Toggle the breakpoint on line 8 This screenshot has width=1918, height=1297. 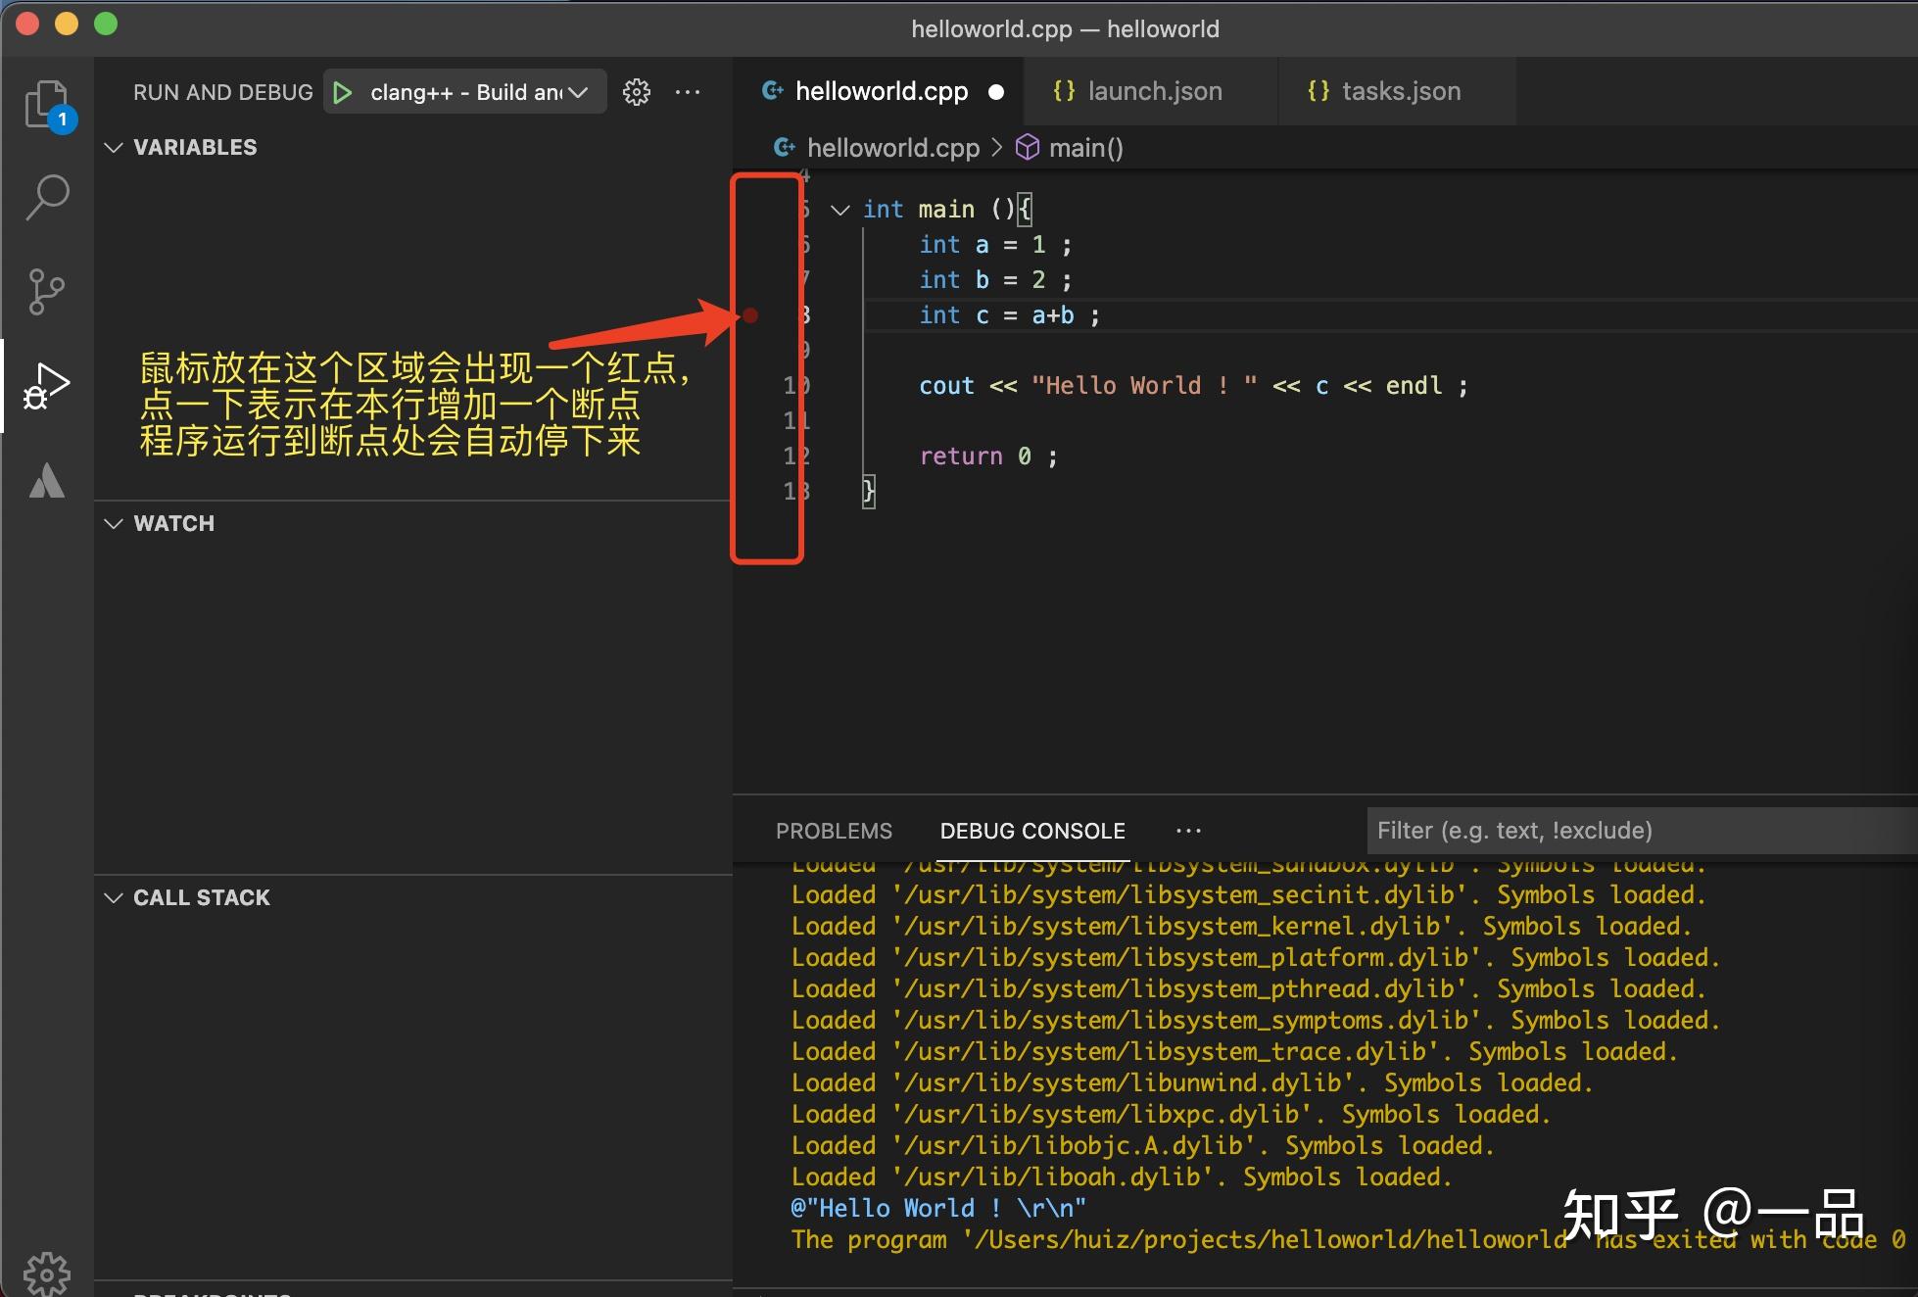tap(750, 315)
